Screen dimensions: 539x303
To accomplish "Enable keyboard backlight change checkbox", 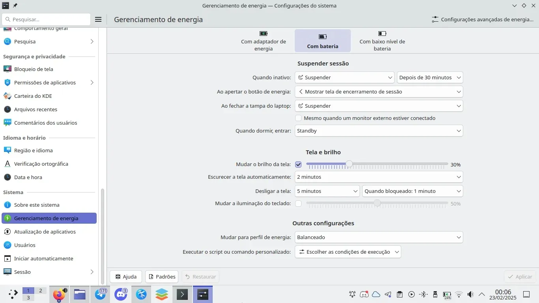I will 298,204.
